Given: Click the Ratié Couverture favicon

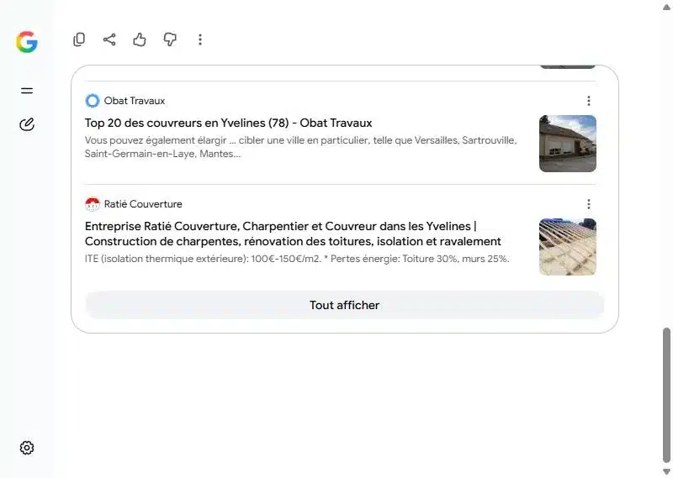Looking at the screenshot, I should point(93,204).
